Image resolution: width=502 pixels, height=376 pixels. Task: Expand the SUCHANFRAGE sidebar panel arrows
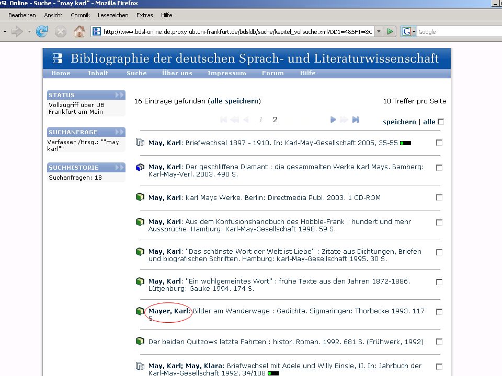(119, 132)
